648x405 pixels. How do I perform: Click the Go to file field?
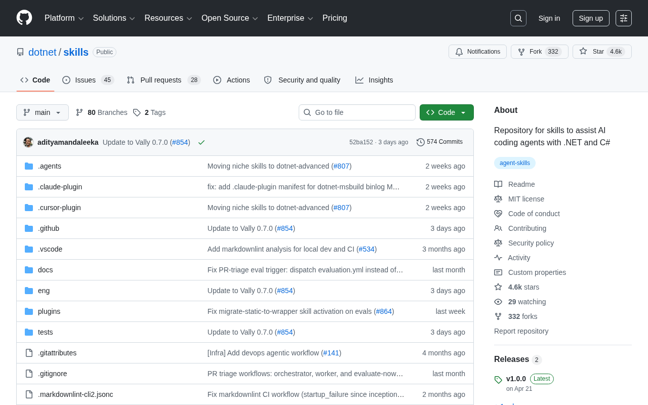pos(357,112)
